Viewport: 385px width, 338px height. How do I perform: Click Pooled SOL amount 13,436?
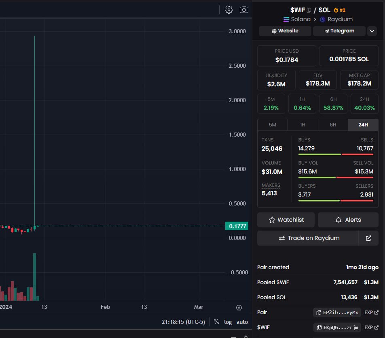point(349,297)
